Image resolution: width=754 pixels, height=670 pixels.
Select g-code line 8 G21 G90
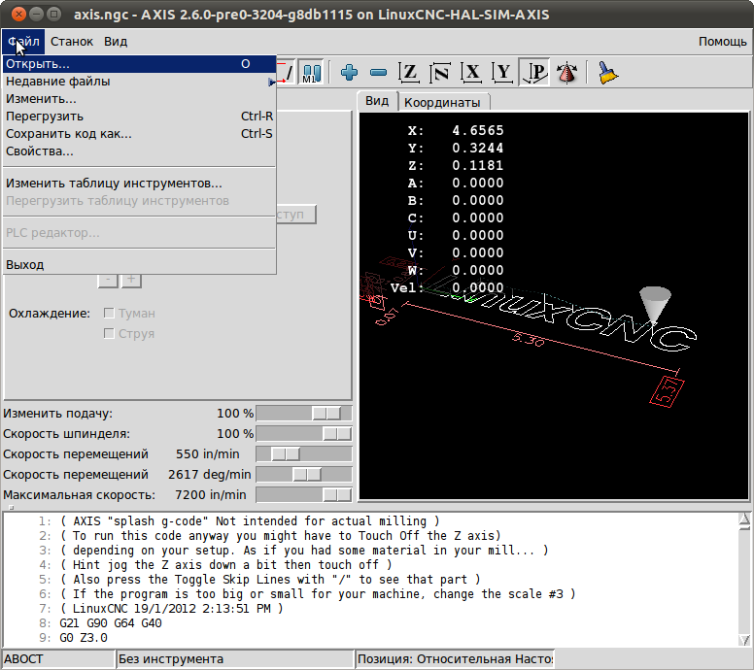click(111, 623)
